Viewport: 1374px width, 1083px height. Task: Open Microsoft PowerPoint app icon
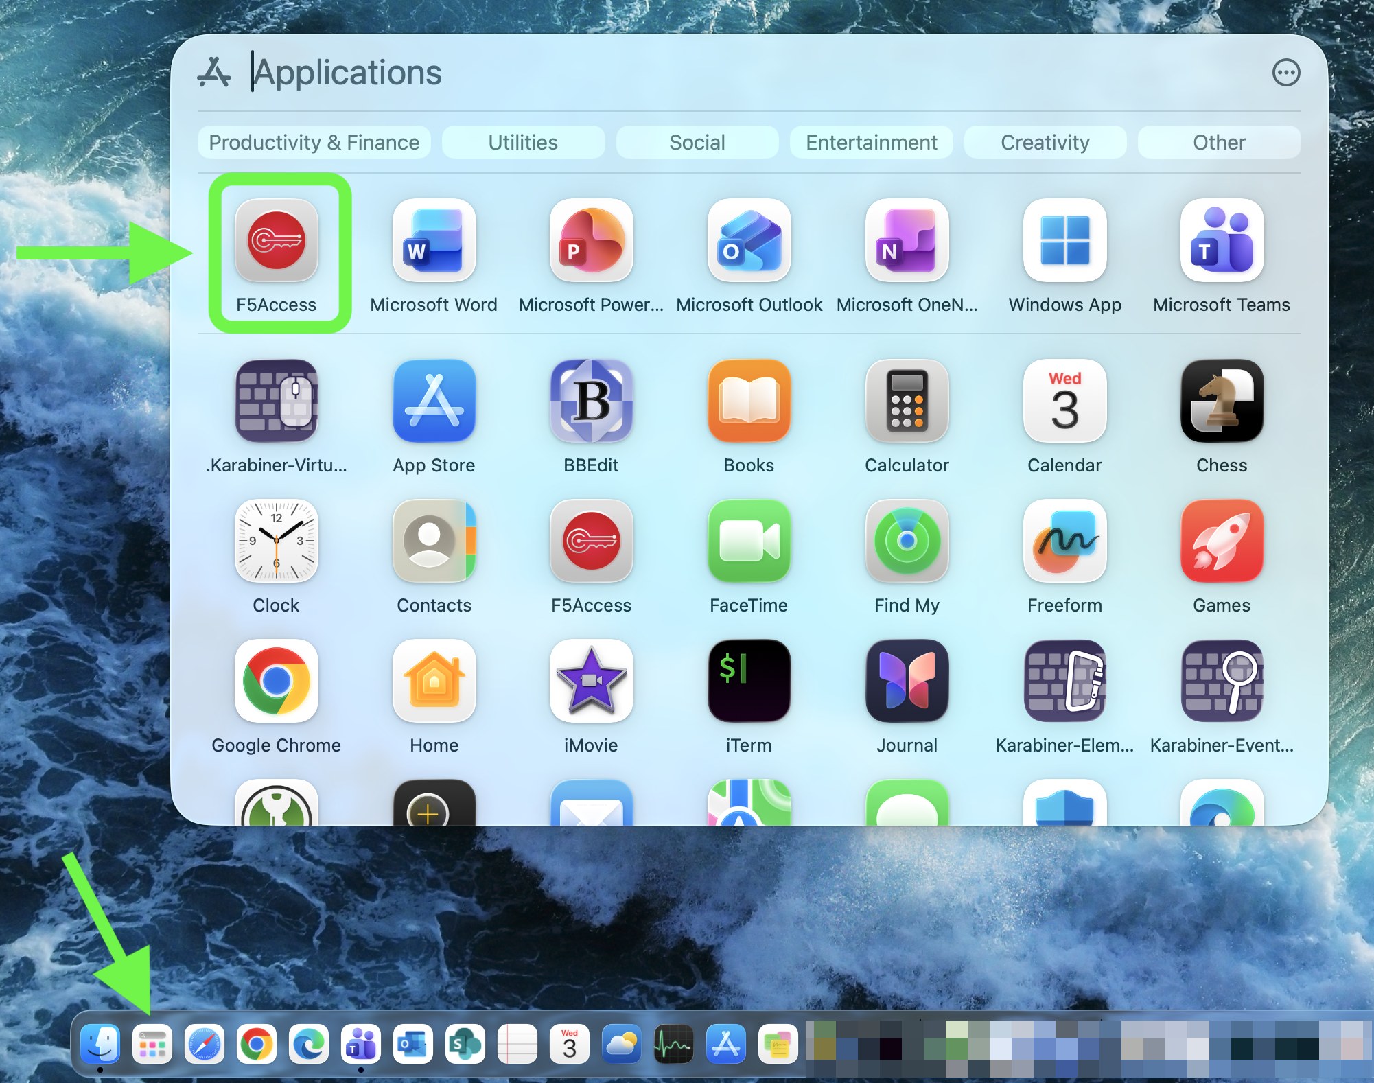click(x=592, y=240)
